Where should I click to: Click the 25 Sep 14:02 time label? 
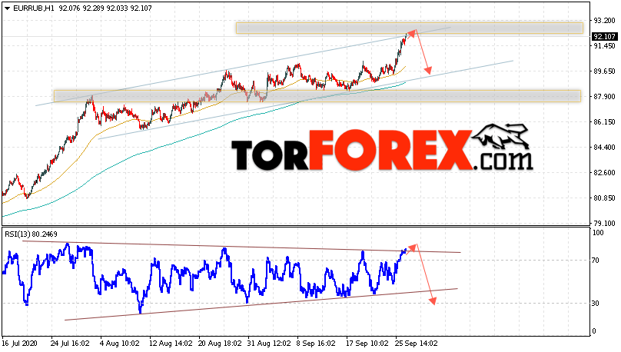coord(415,344)
